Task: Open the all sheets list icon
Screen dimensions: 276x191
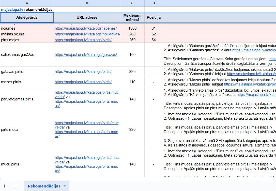Action: point(16,186)
